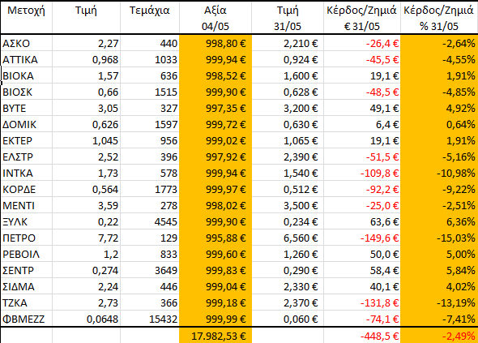
Task: Select the price 6,560 € cell
Action: point(288,238)
